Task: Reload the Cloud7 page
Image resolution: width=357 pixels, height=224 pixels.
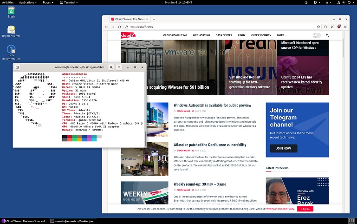Action: pos(119,27)
